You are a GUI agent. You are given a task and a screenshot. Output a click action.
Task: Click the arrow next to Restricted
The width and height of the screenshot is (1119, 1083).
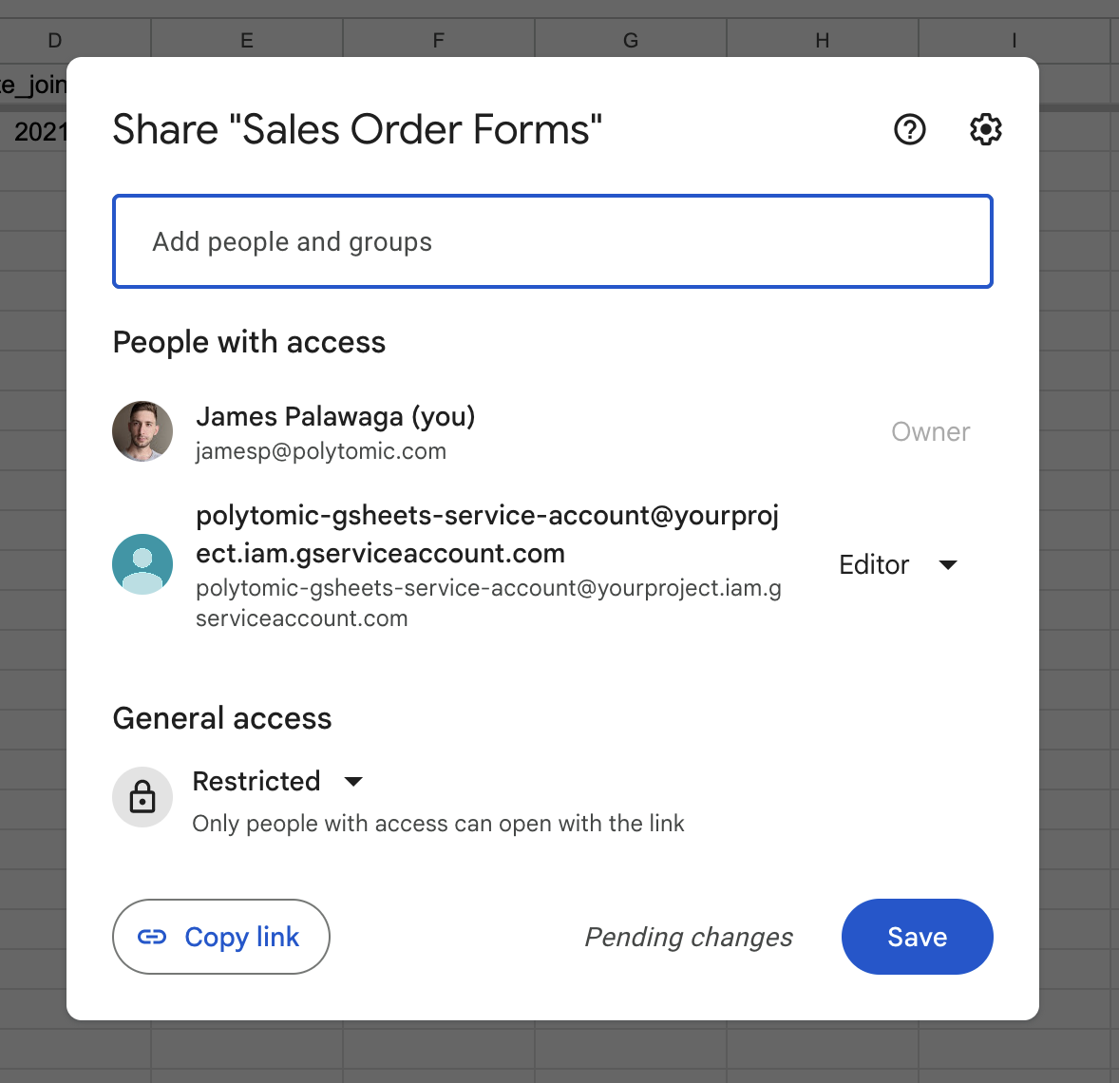tap(353, 782)
